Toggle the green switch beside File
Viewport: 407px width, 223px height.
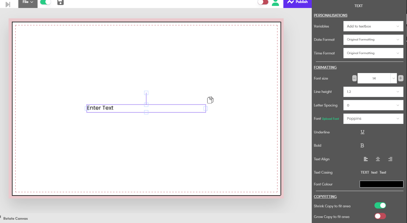(45, 2)
